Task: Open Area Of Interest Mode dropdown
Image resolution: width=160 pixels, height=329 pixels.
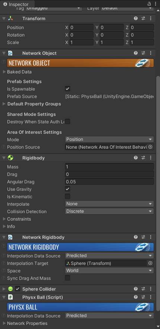Action: pos(109,139)
